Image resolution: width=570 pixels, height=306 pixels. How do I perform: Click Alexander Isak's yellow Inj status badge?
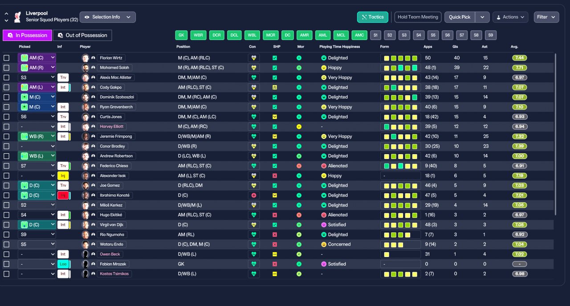(63, 175)
